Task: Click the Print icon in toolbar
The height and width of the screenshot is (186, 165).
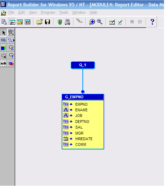Action: tap(68, 22)
